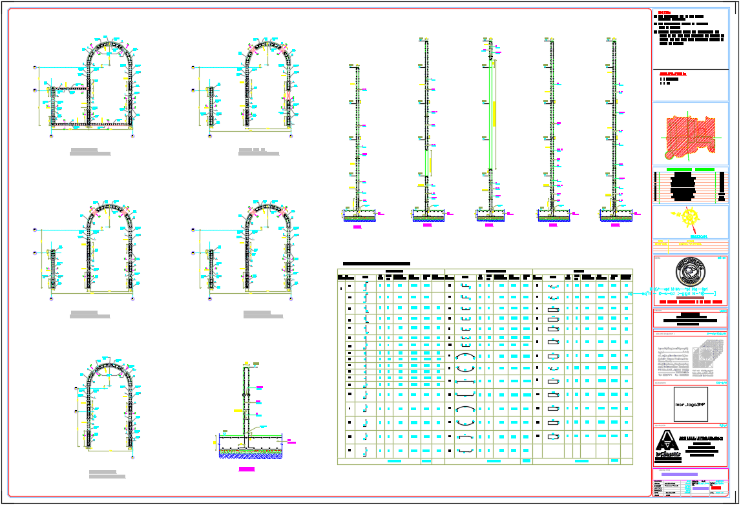
Task: Click the circular seal logo in title block
Action: 690,272
